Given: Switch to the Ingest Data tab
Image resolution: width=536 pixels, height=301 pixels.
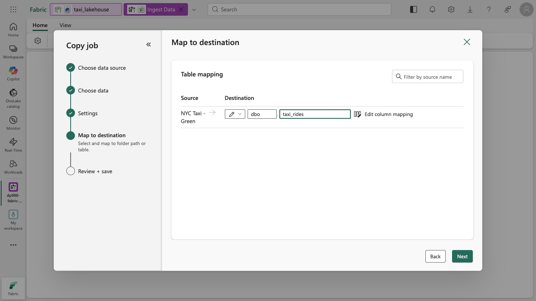Looking at the screenshot, I should click(156, 9).
